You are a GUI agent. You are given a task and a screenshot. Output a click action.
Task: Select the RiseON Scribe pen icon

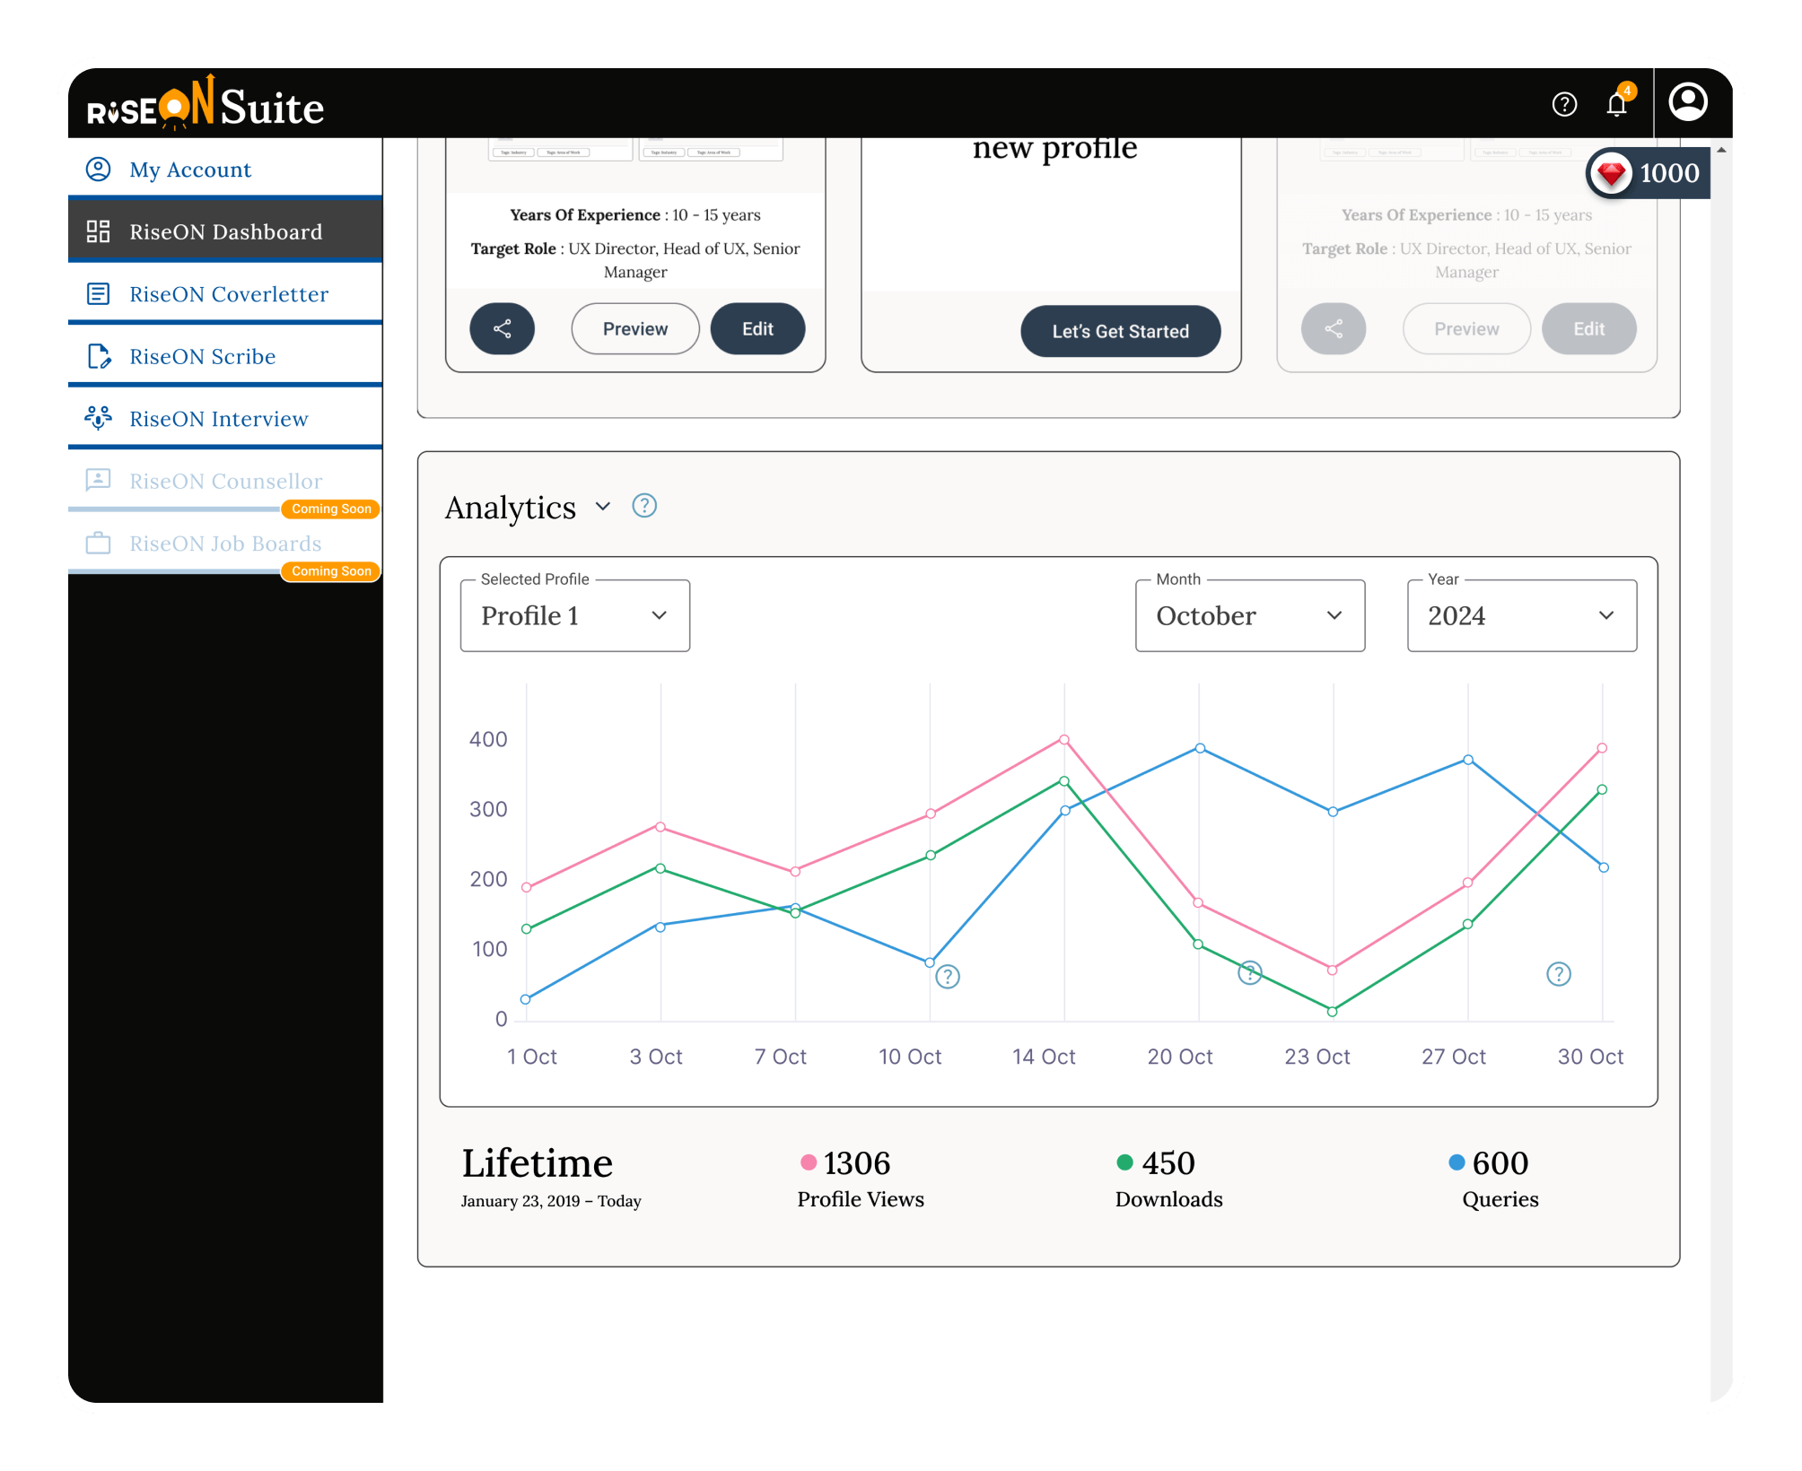coord(98,356)
